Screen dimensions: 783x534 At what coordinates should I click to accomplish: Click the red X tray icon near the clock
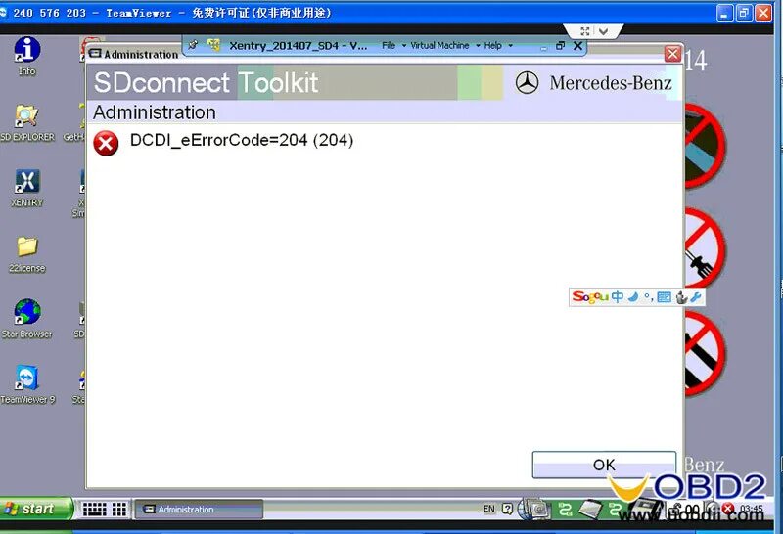pos(728,508)
